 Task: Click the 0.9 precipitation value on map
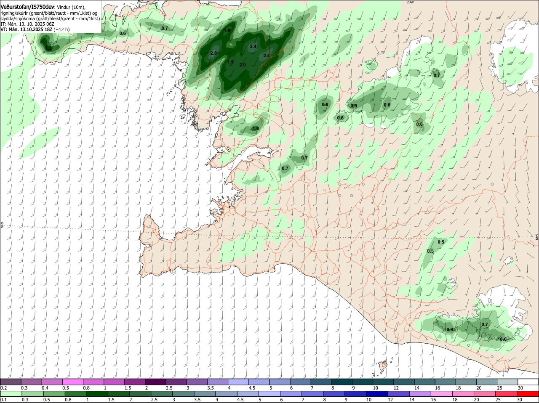click(x=354, y=106)
